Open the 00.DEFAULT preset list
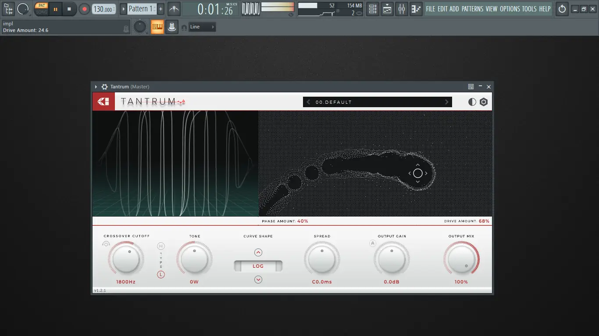This screenshot has width=599, height=336. [378, 102]
